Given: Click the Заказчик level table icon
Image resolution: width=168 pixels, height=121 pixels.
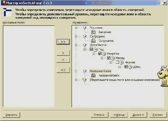Looking at the screenshot, I should 93,32.
